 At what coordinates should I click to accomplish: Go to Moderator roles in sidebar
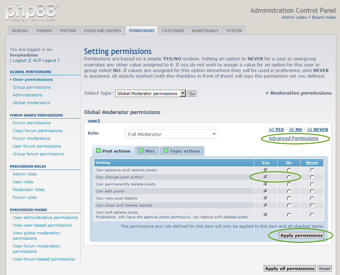[29, 190]
